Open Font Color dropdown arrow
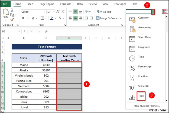169x113 pixels. tap(63, 18)
